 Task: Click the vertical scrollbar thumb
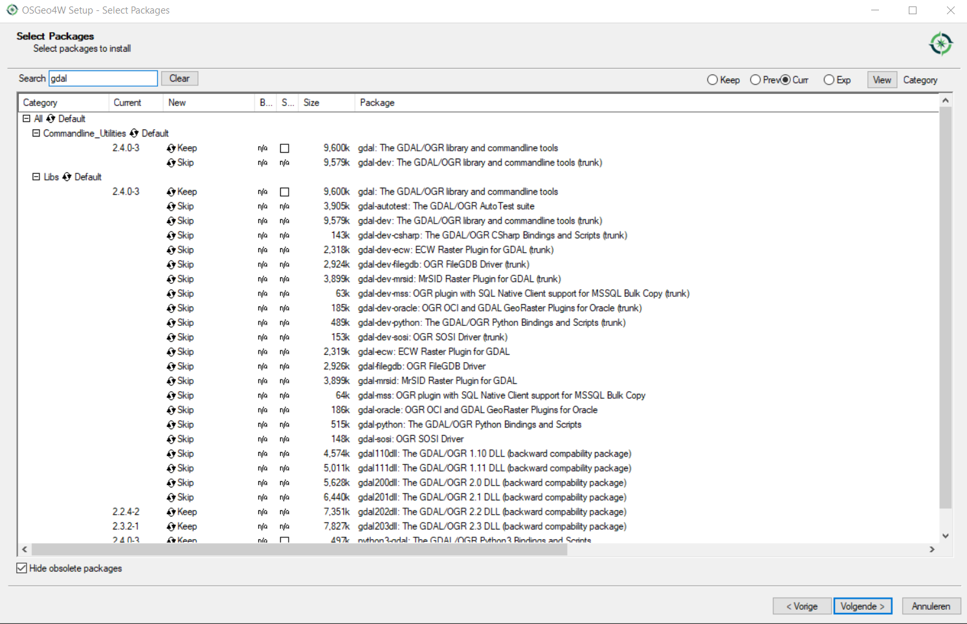tap(946, 308)
